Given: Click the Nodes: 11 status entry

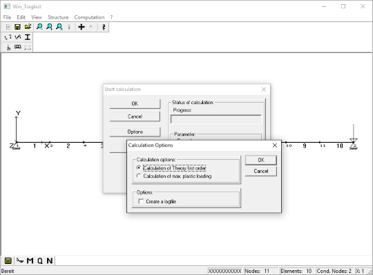Looking at the screenshot, I should (x=261, y=271).
